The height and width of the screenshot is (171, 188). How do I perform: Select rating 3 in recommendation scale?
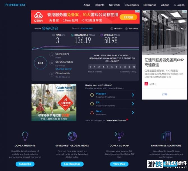pyautogui.click(x=103, y=67)
